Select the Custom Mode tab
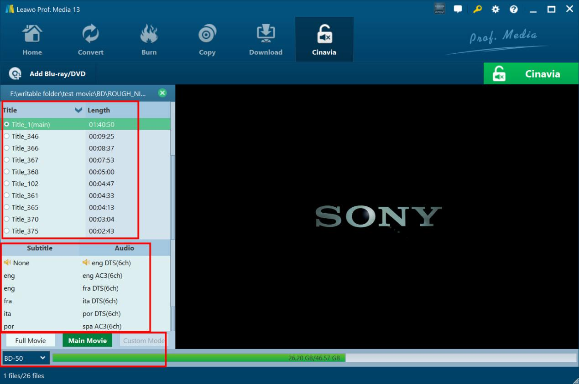 (x=143, y=340)
